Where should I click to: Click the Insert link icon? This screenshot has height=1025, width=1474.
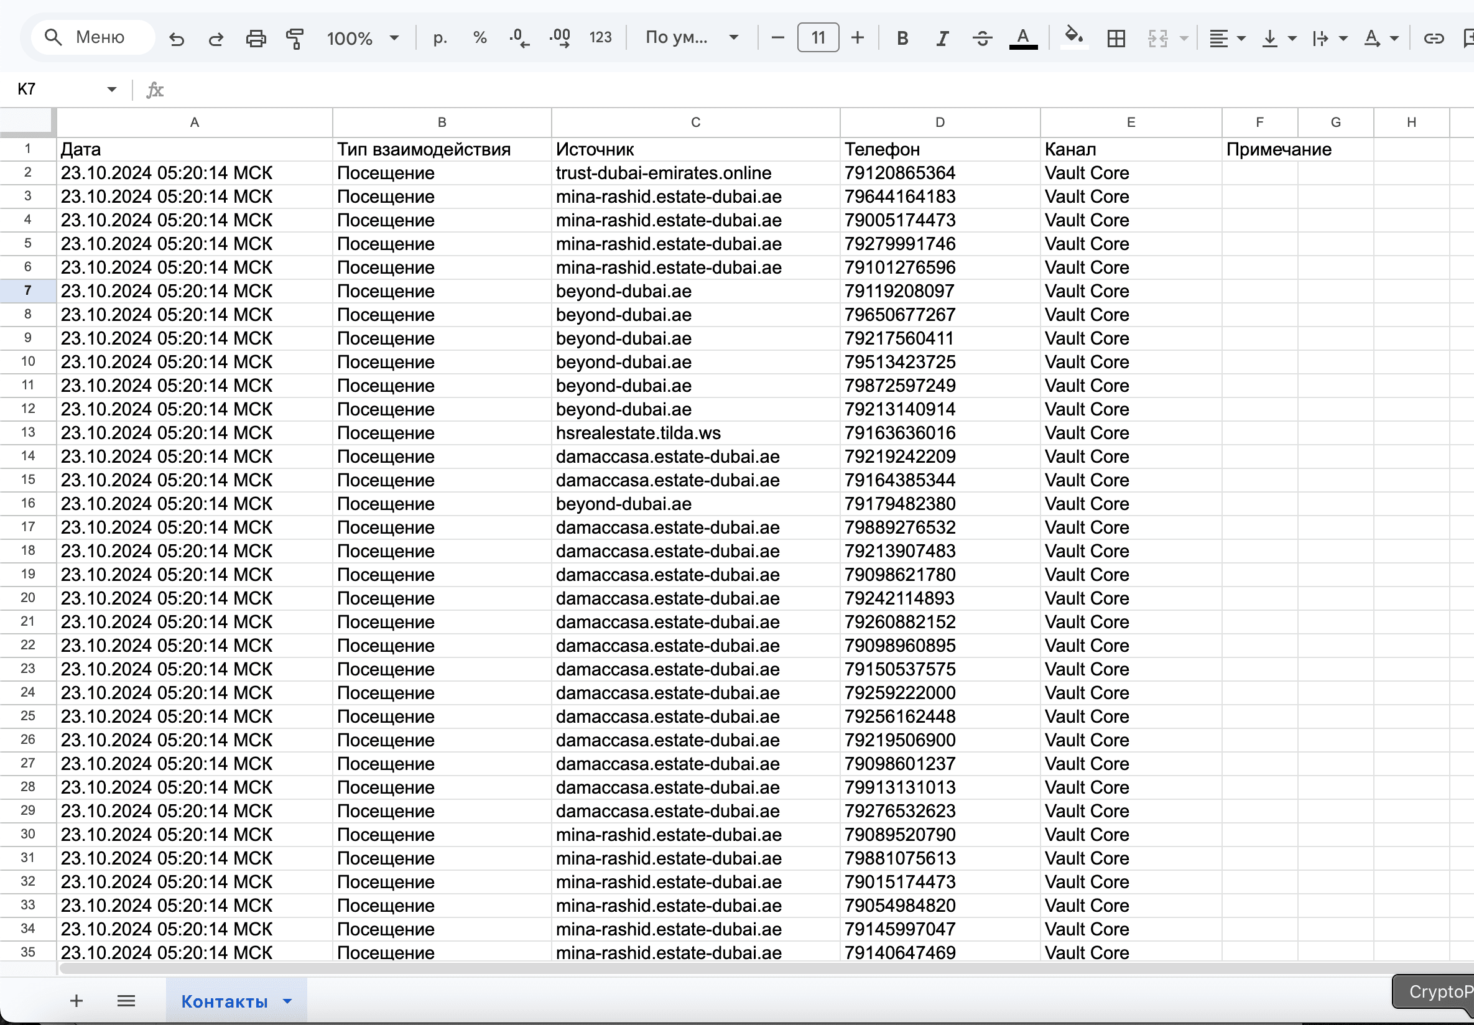1434,39
